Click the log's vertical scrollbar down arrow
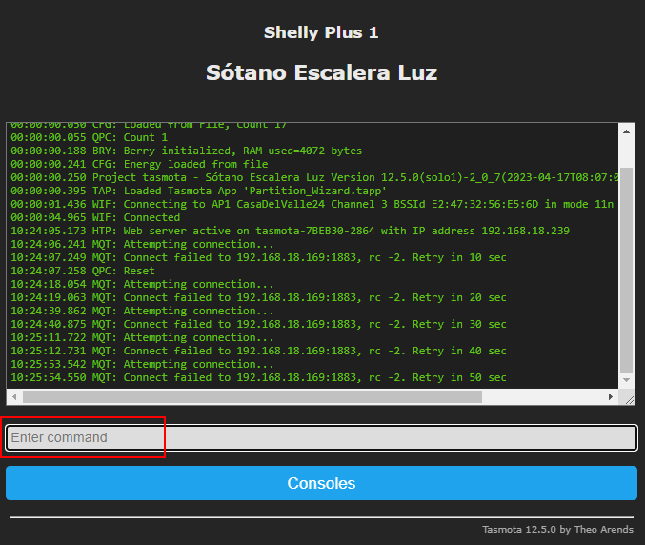 (x=626, y=380)
